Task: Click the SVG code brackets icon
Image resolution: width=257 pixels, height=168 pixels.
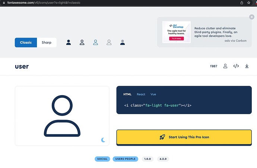Action: tap(236, 67)
